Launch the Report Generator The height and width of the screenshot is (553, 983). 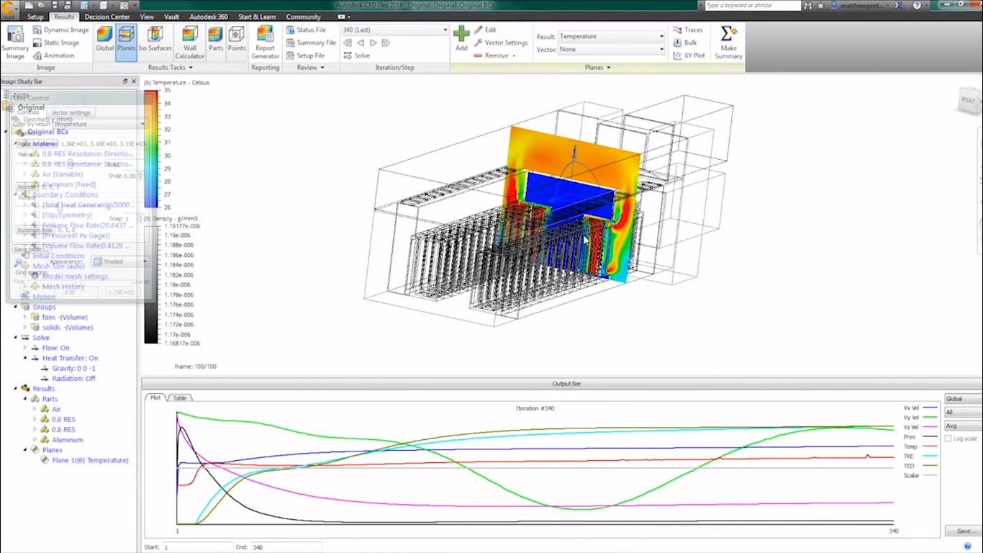(x=265, y=43)
